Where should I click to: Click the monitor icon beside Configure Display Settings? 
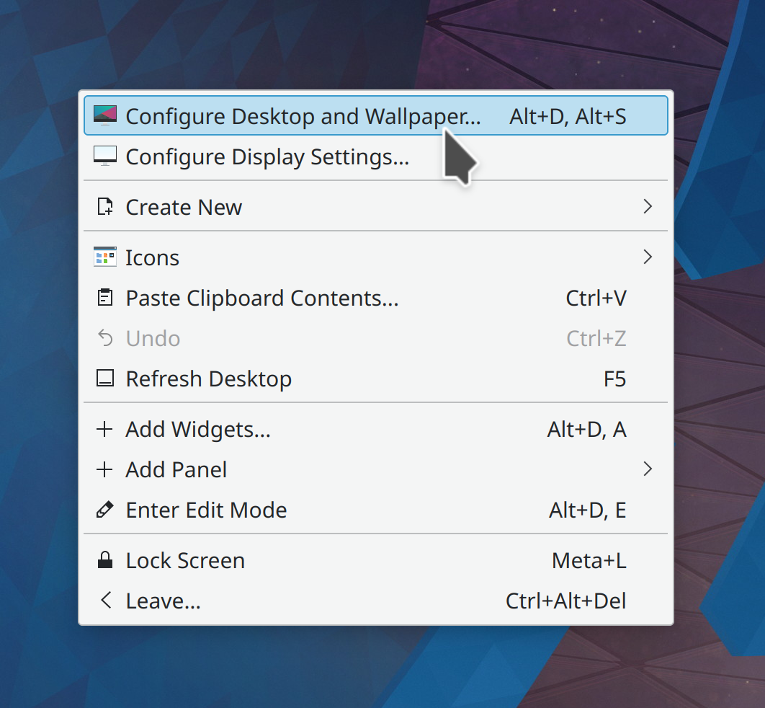pos(105,156)
